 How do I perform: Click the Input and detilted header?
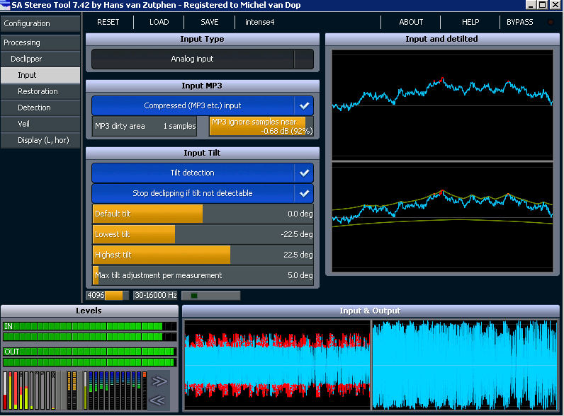tap(442, 39)
